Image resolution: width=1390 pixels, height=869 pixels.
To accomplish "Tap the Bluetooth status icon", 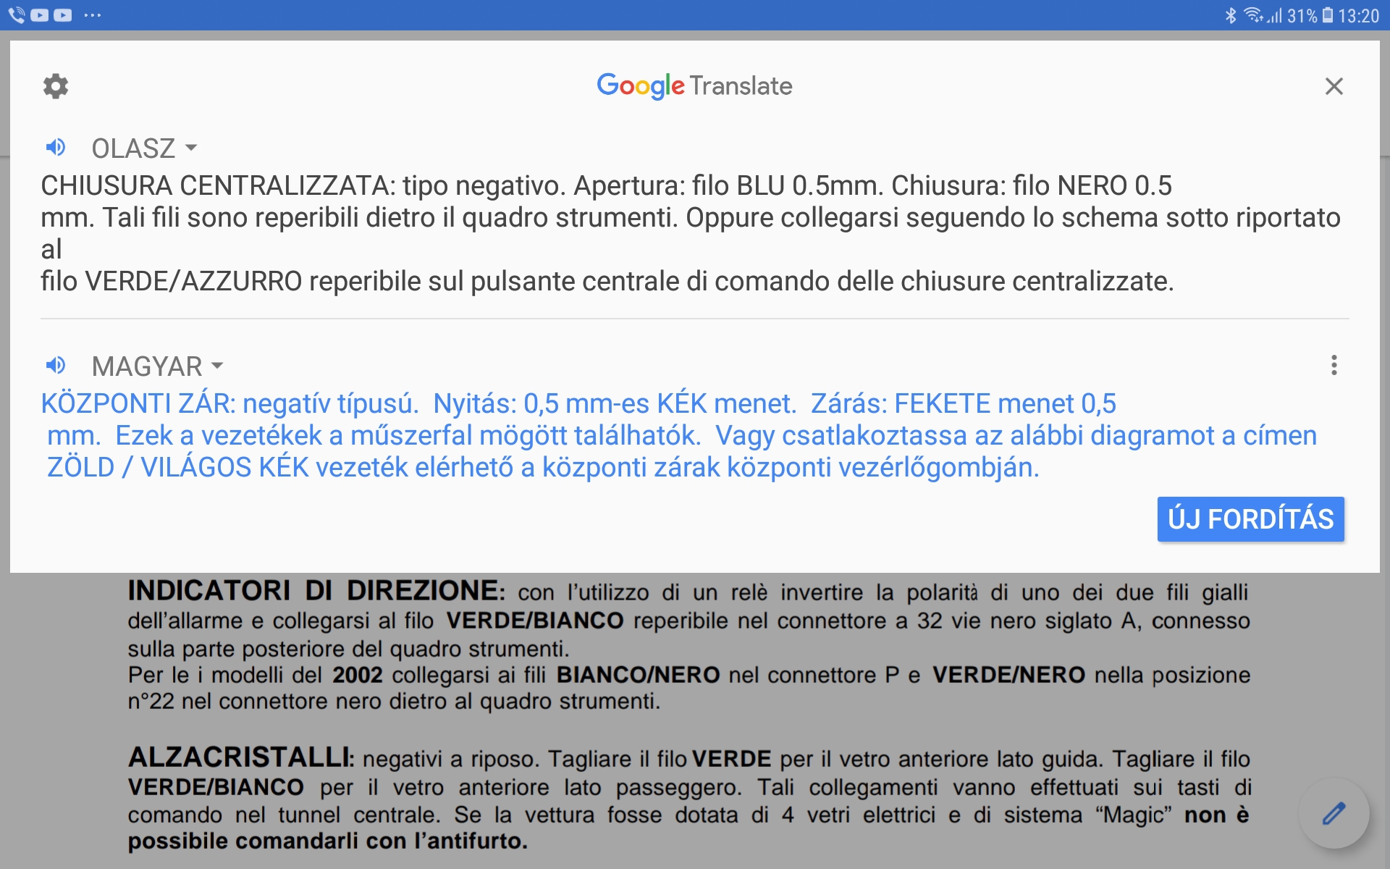I will (1230, 15).
